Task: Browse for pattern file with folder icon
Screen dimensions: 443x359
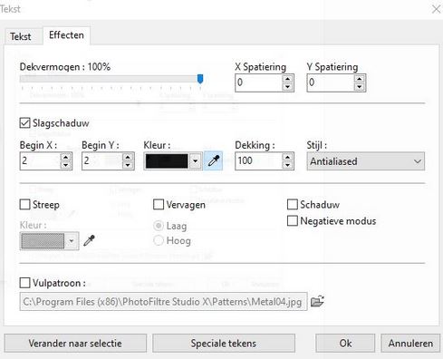Action: pyautogui.click(x=317, y=301)
